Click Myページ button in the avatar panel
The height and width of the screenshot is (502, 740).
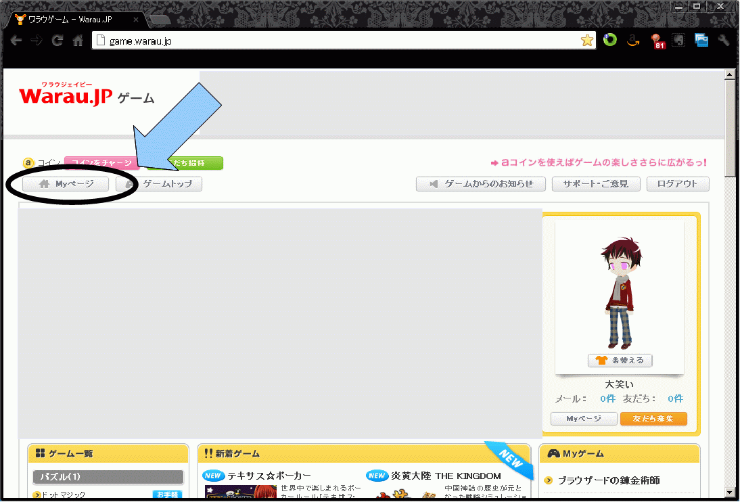tap(584, 419)
